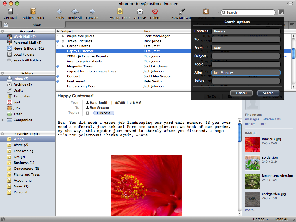Click the Assign Topic icon

pyautogui.click(x=120, y=12)
